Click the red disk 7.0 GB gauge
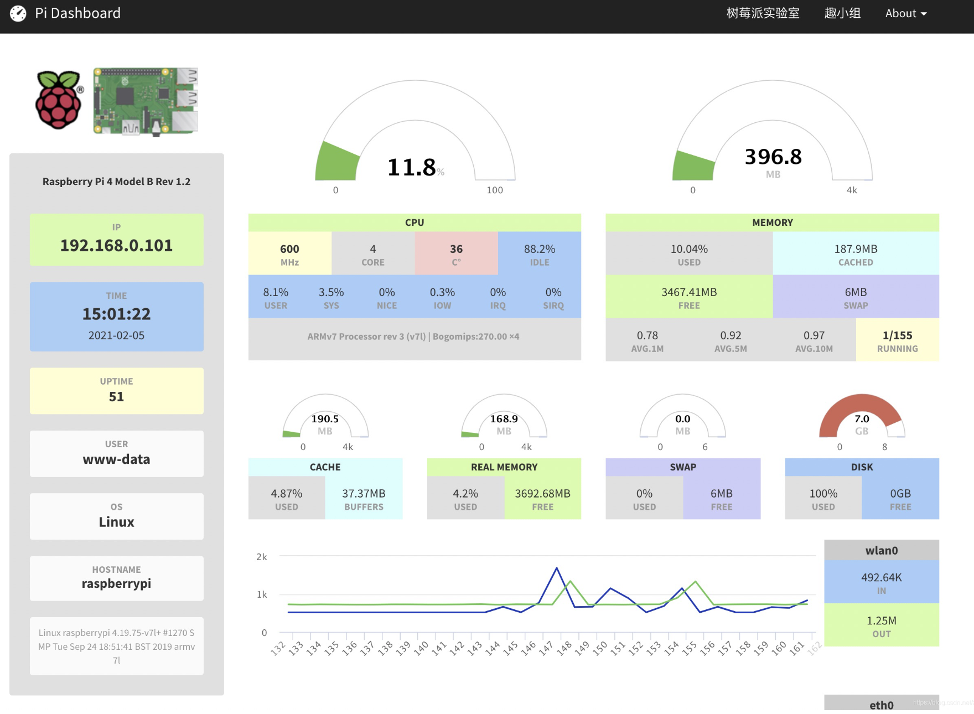 point(862,418)
